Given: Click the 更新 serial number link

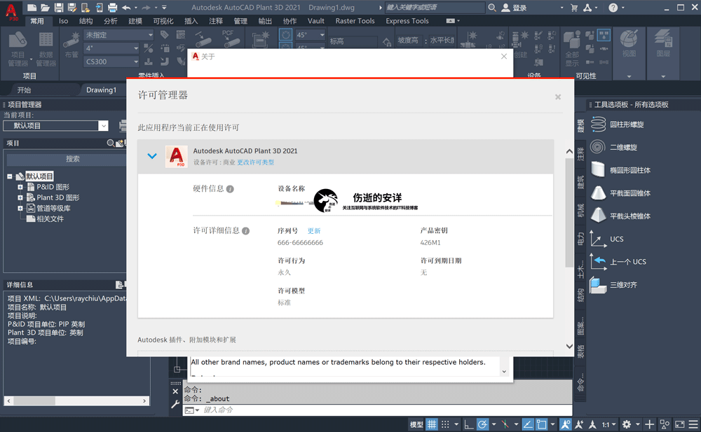Looking at the screenshot, I should click(x=314, y=230).
